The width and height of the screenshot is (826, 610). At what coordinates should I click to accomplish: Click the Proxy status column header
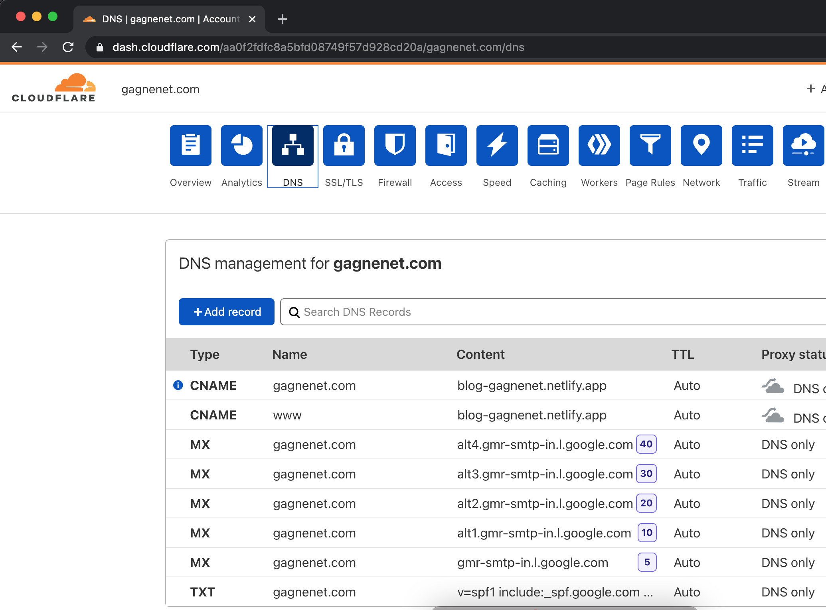(794, 354)
